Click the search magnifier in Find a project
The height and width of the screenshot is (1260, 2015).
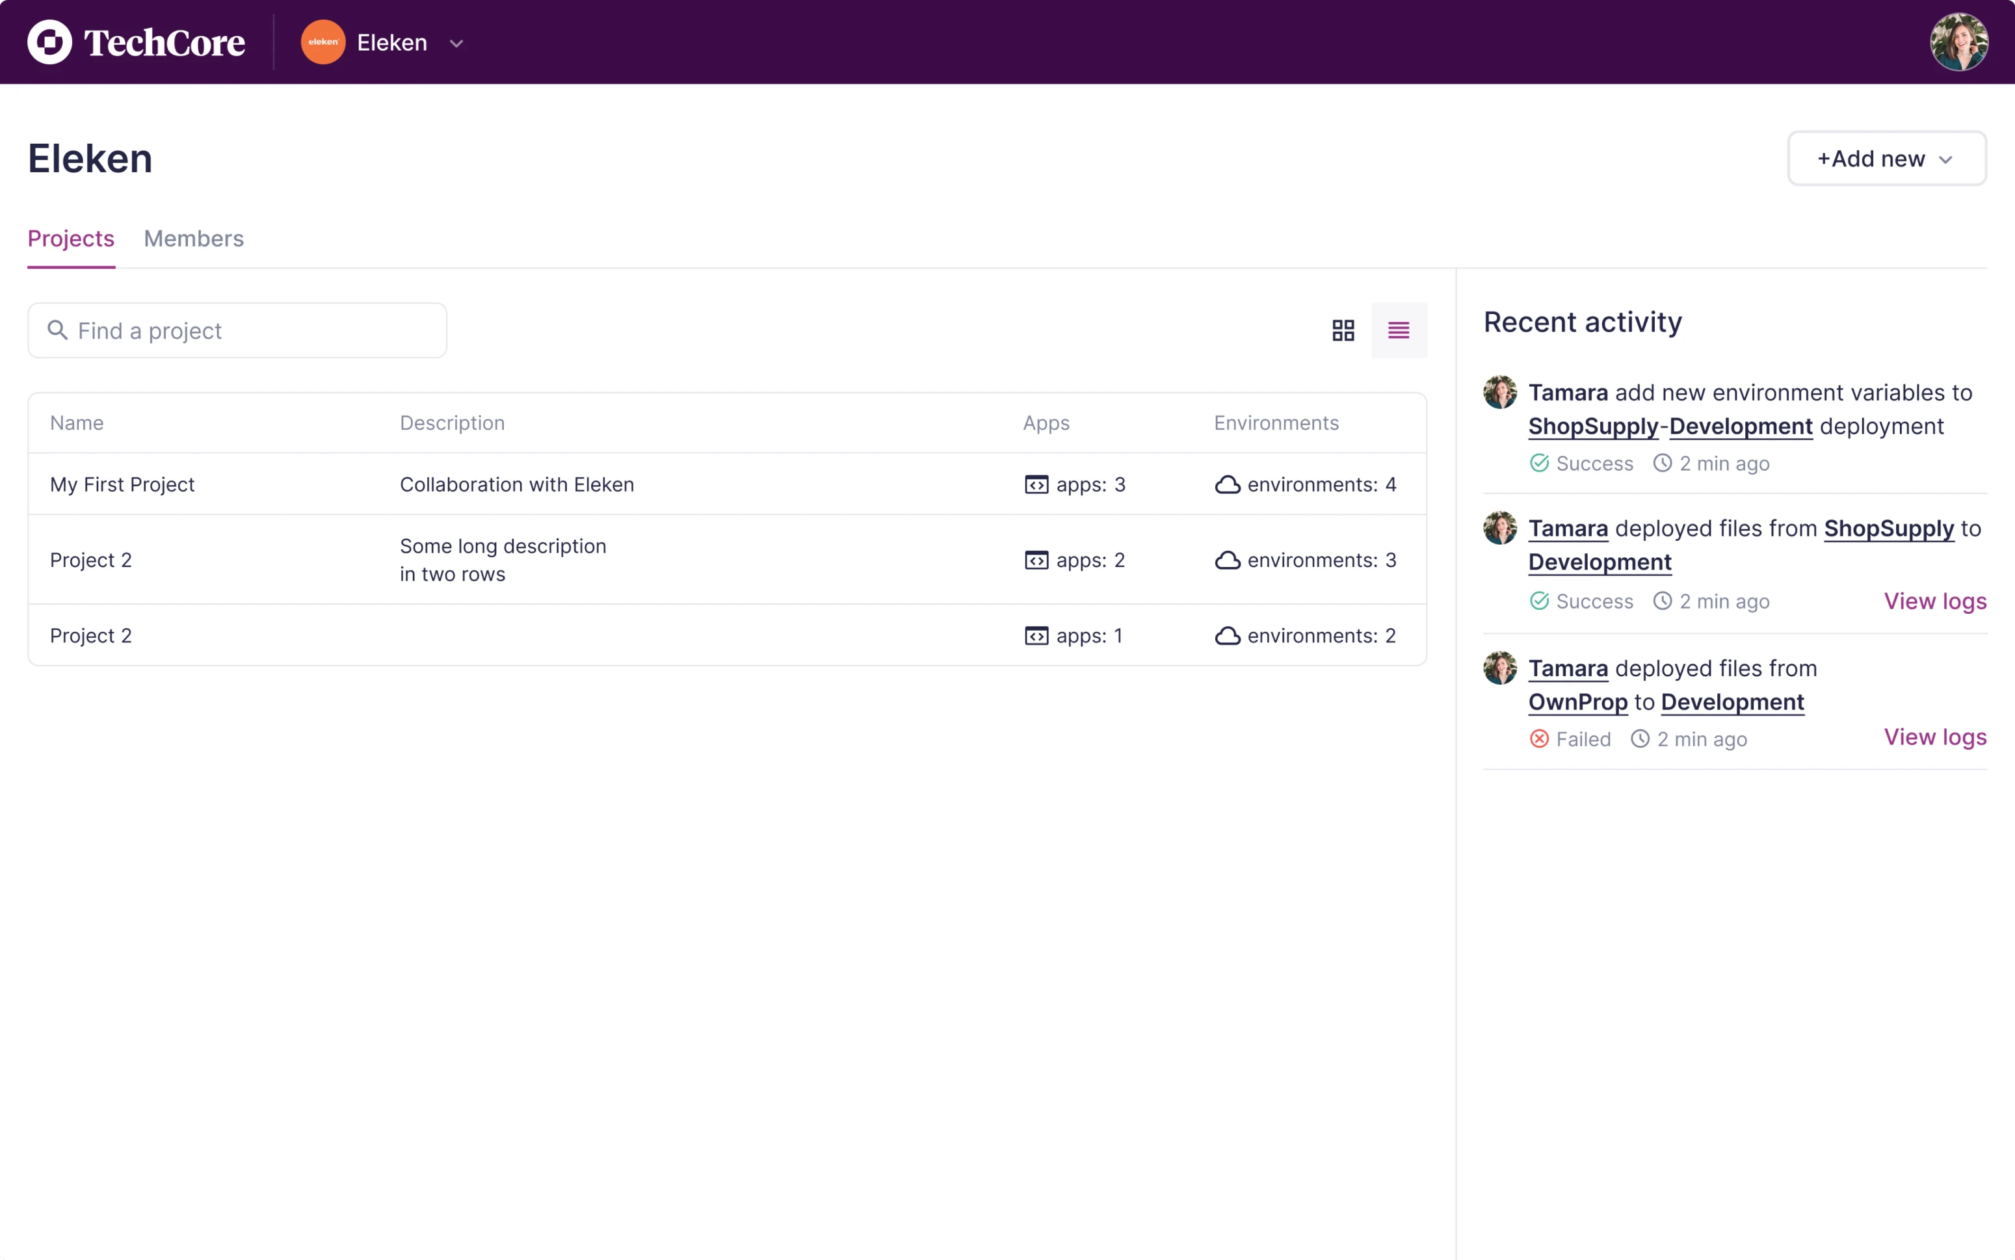(57, 330)
